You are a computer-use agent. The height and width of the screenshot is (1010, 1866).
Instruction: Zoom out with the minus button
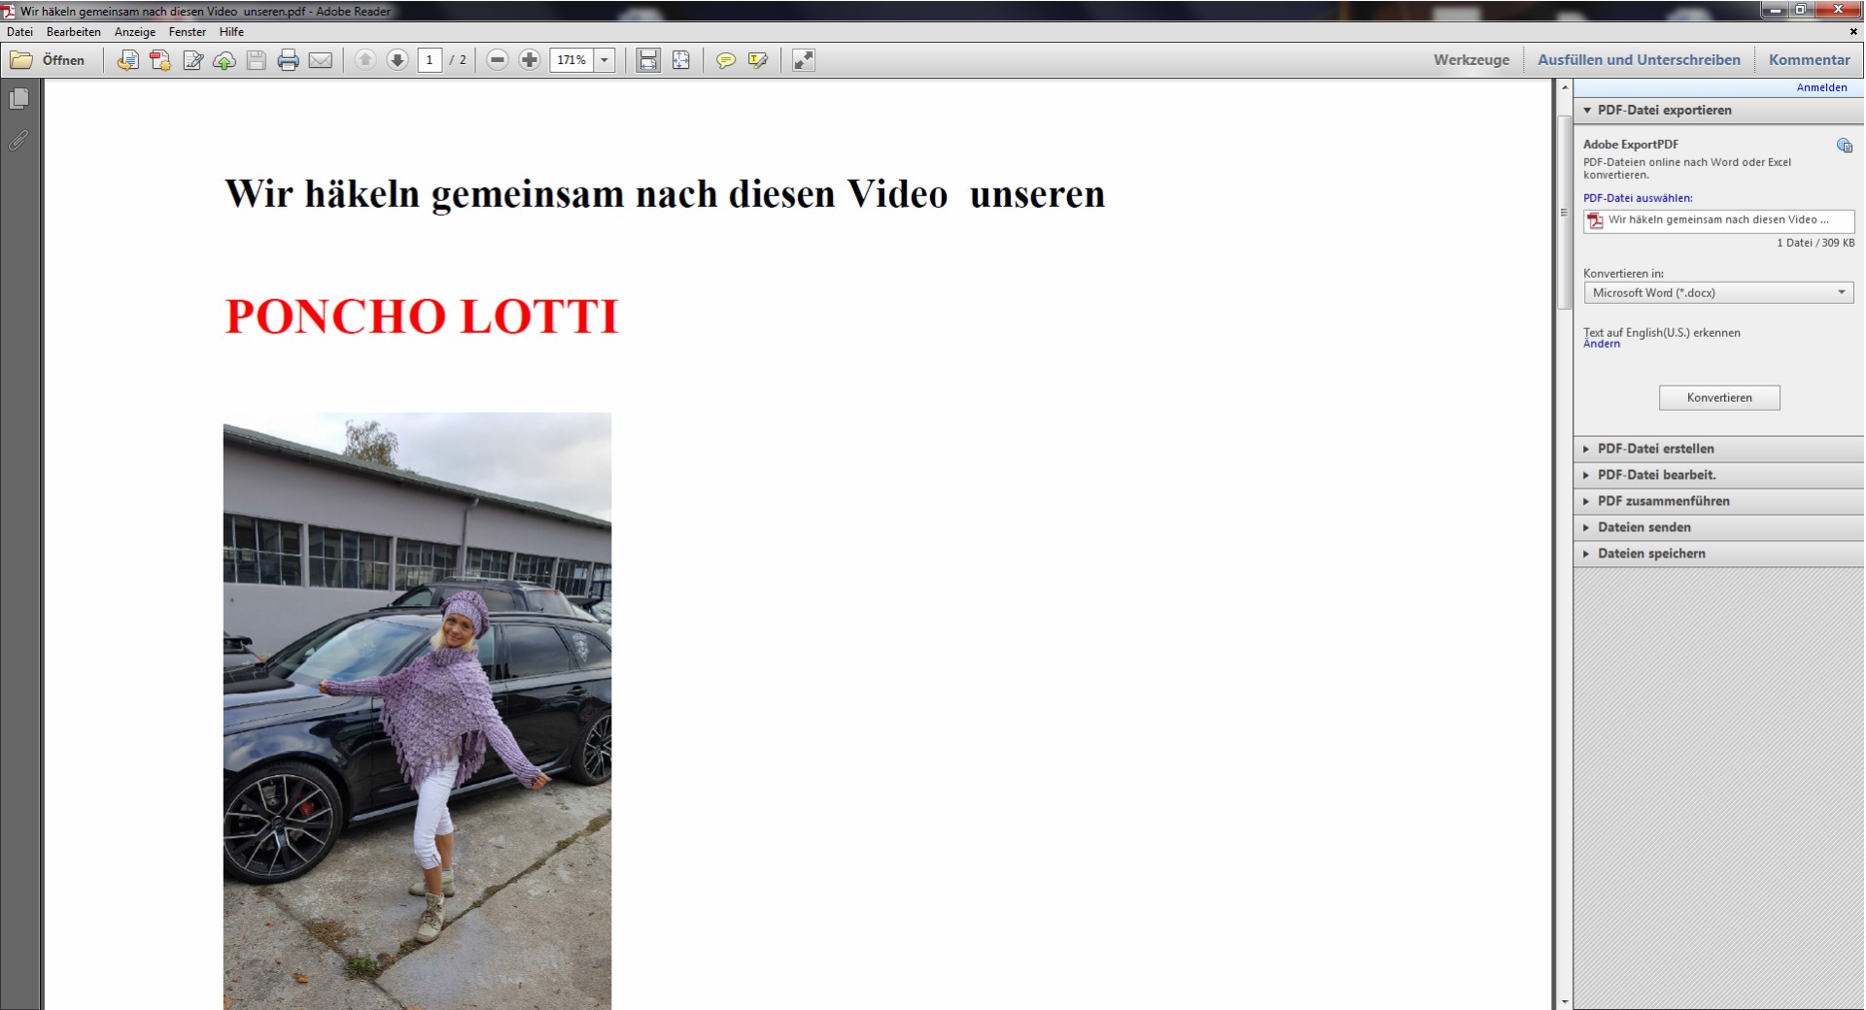coord(497,60)
